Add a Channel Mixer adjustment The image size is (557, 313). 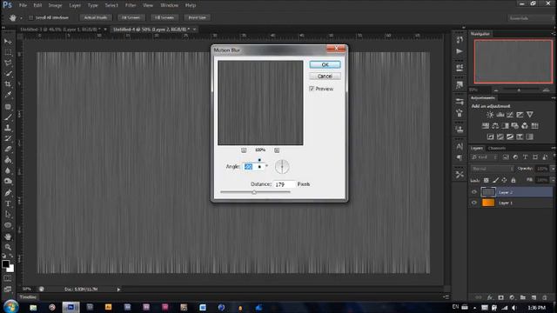pos(525,125)
